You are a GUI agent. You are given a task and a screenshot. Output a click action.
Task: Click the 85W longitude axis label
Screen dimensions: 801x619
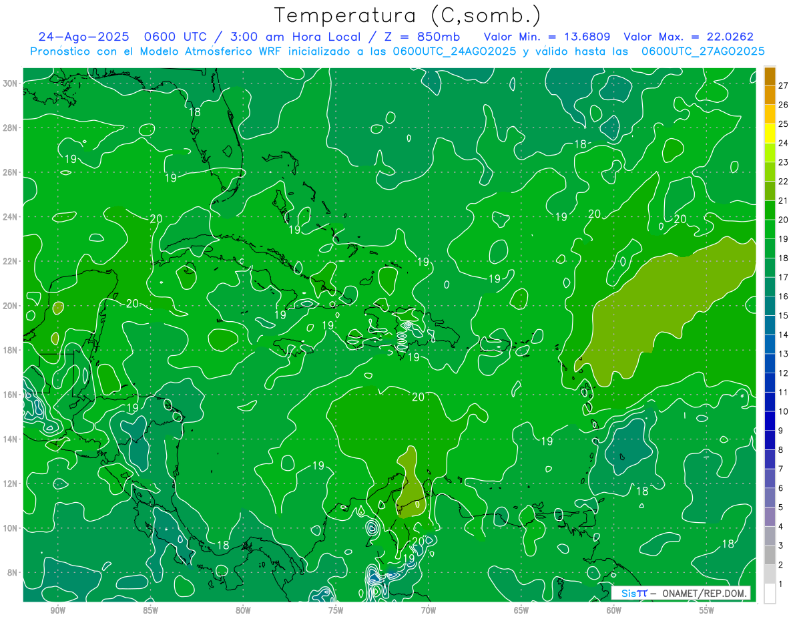(150, 610)
